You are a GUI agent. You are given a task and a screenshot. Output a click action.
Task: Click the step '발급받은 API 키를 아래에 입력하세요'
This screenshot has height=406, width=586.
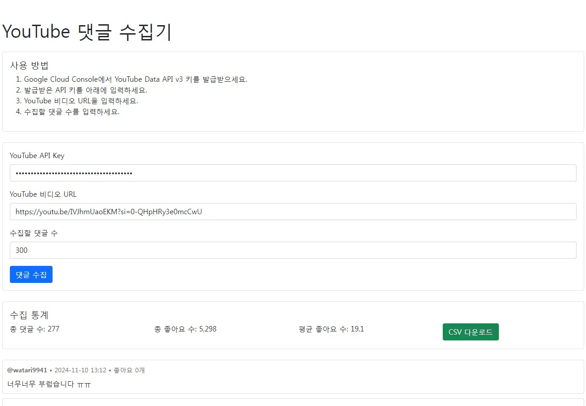coord(86,90)
